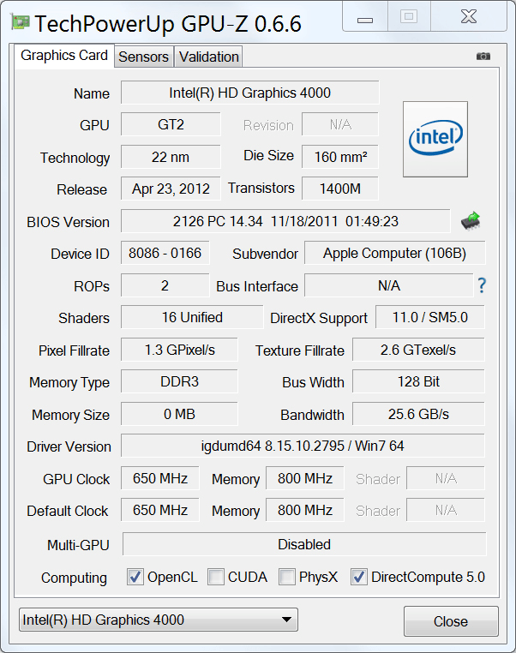Toggle the PhysX checkbox
Screen dimensions: 516x653
tap(287, 577)
